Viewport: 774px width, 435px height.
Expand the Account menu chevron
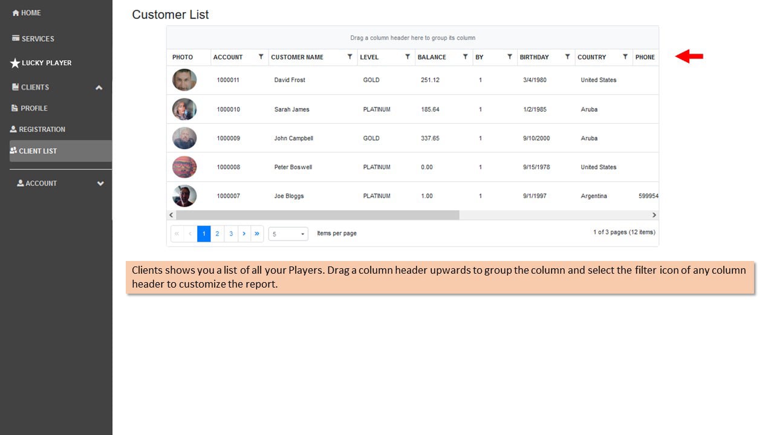[x=100, y=184]
